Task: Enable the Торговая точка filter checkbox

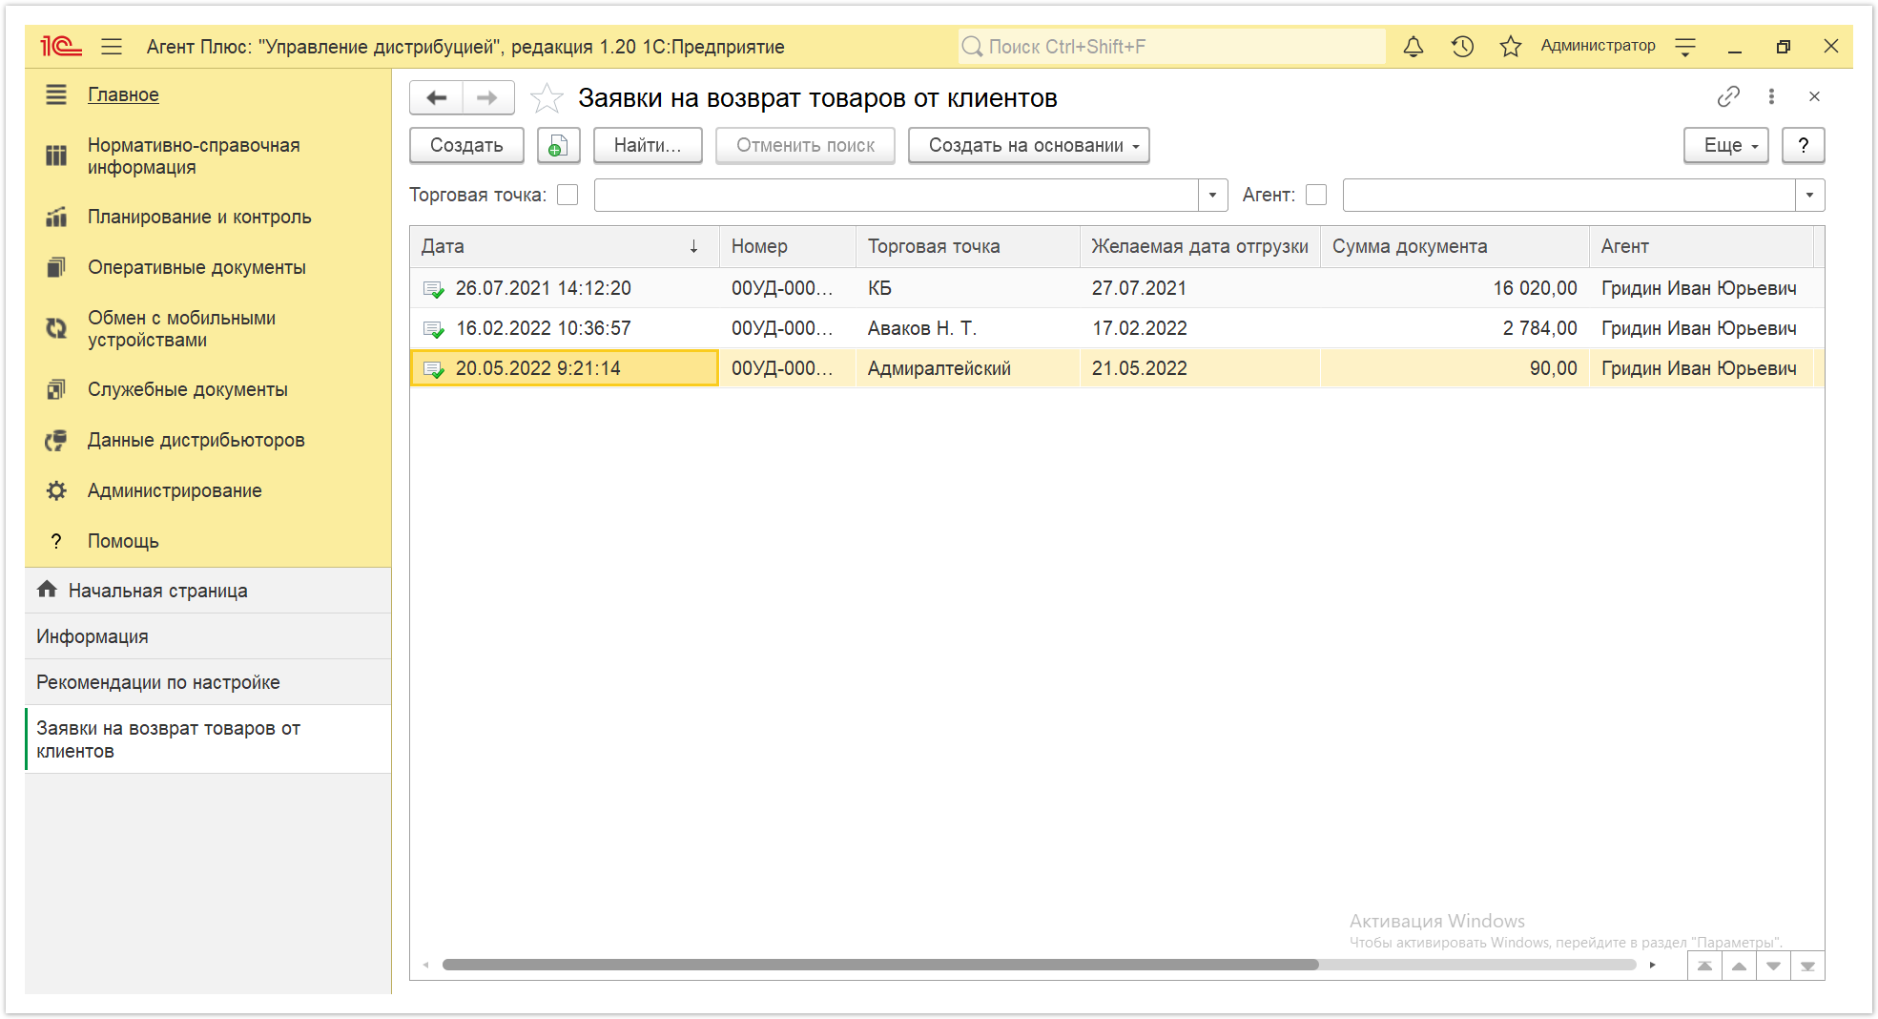Action: [x=568, y=195]
